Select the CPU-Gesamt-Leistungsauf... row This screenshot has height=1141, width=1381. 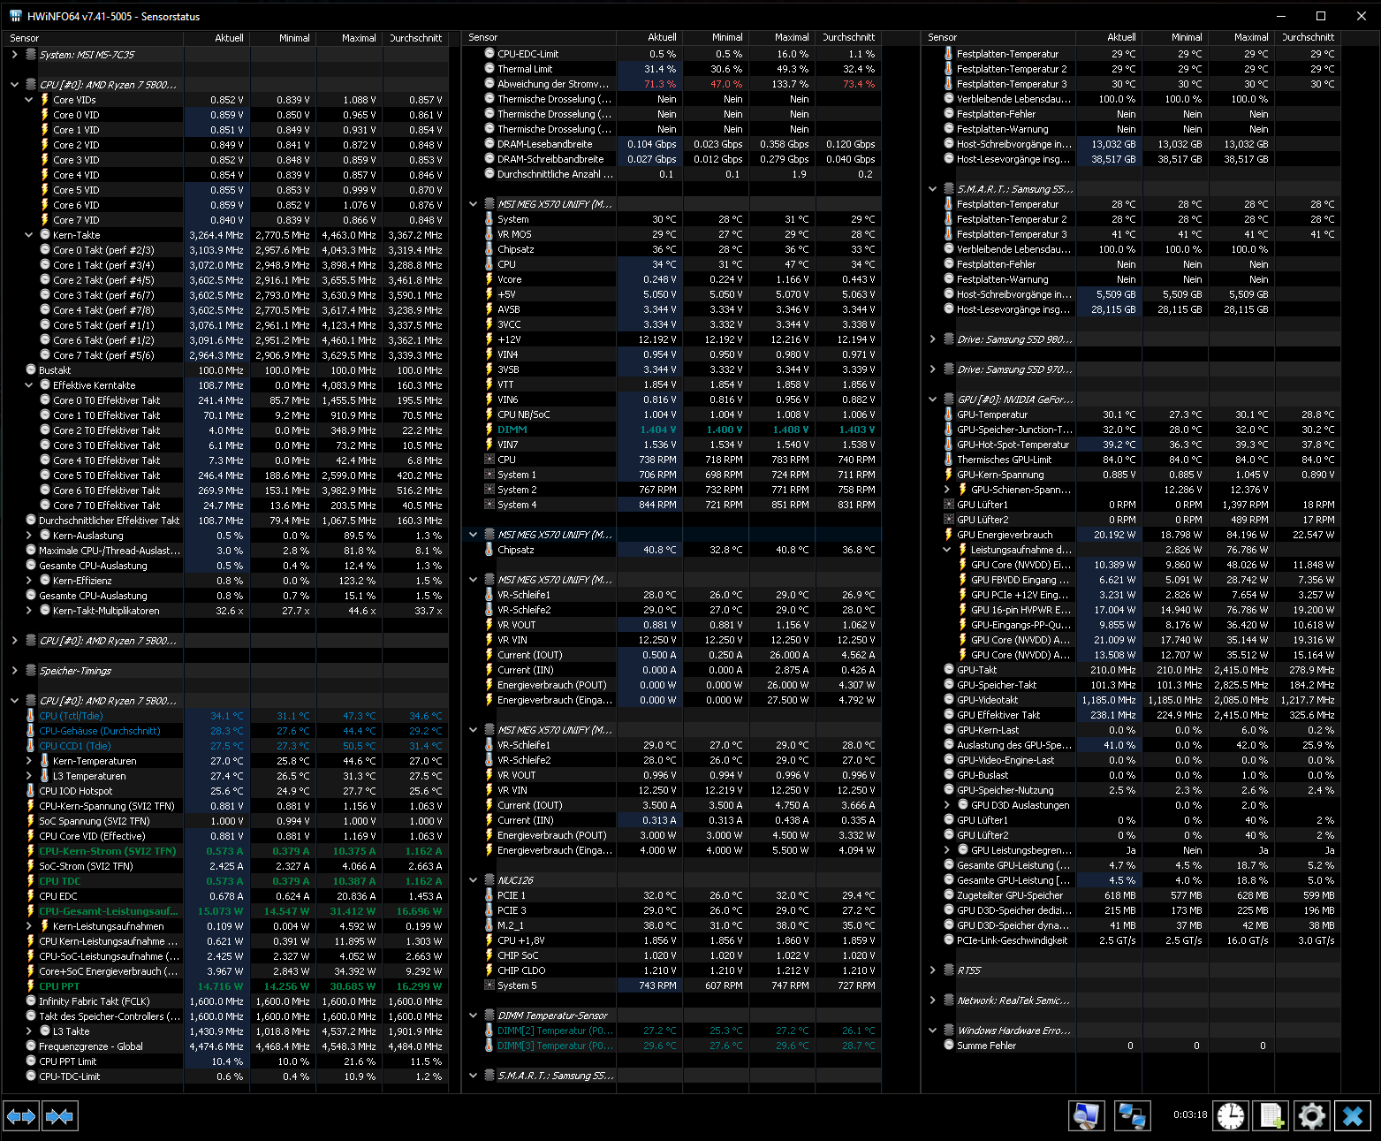tap(226, 911)
